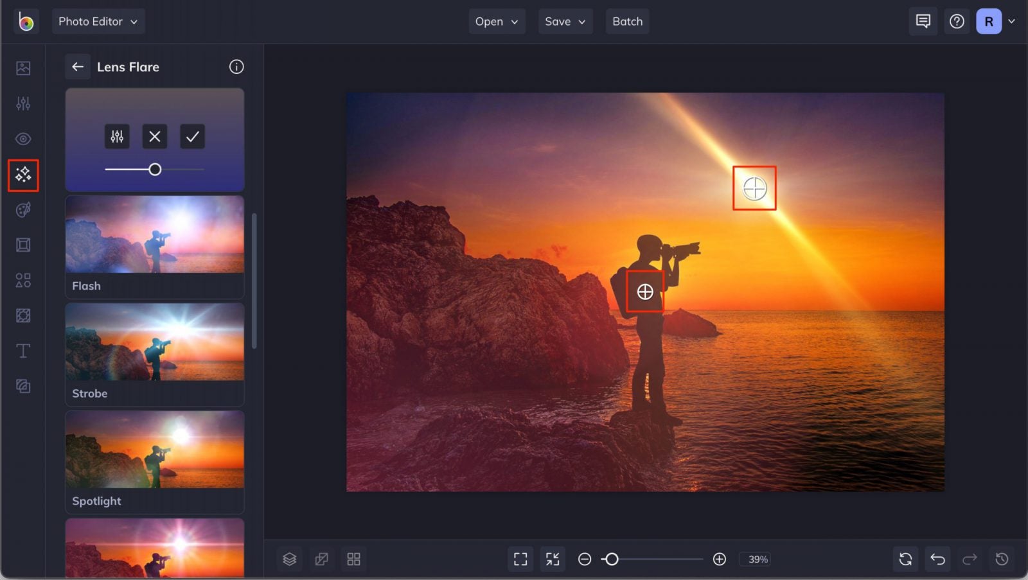Expand the Save dropdown menu
1028x580 pixels.
coord(565,21)
